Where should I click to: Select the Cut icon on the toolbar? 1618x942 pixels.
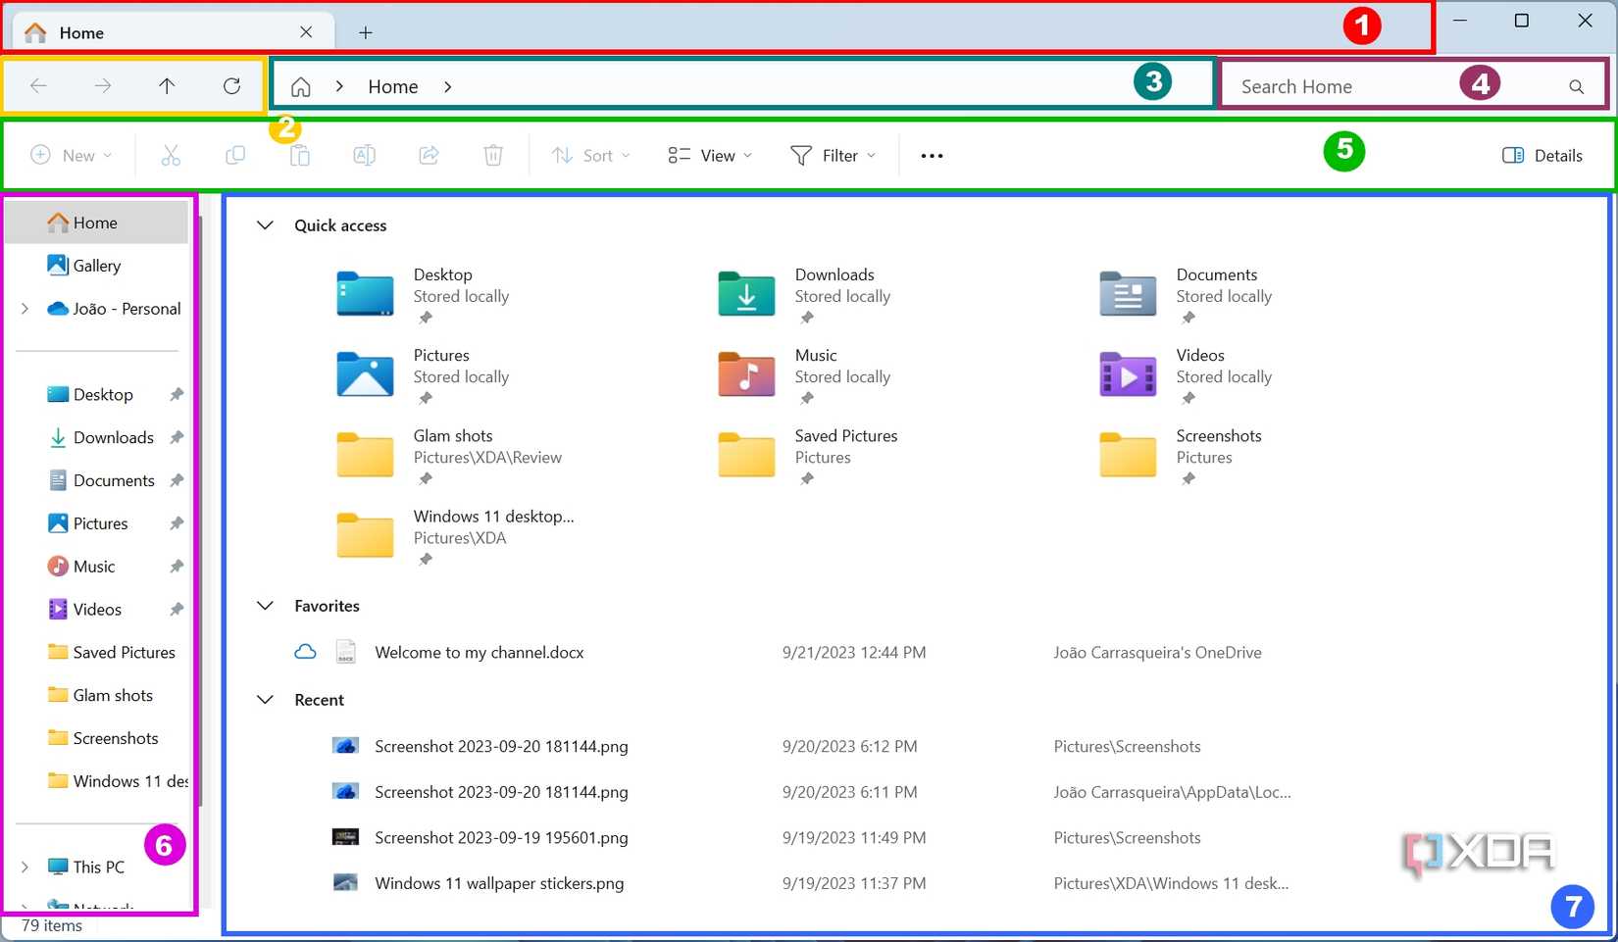point(171,155)
